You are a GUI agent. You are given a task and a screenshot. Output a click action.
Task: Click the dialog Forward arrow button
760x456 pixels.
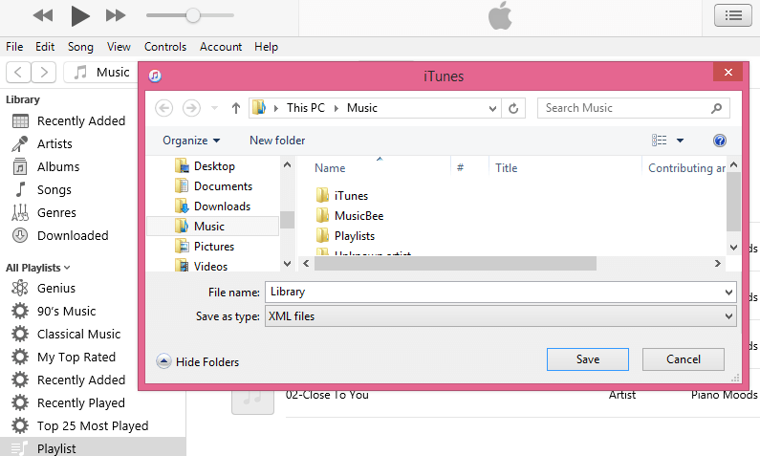tap(191, 108)
